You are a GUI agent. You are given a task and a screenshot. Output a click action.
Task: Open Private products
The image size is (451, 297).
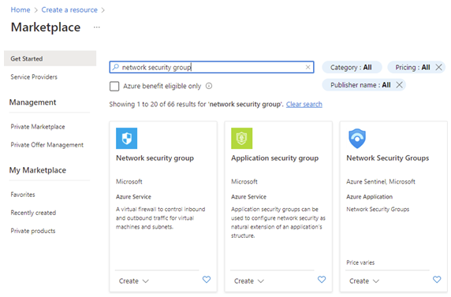(x=33, y=231)
